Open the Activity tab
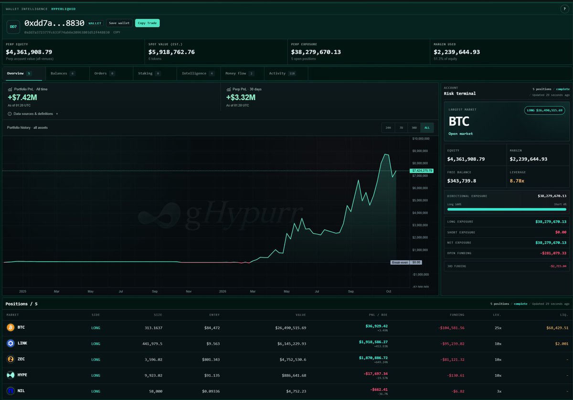The width and height of the screenshot is (573, 400). point(286,73)
